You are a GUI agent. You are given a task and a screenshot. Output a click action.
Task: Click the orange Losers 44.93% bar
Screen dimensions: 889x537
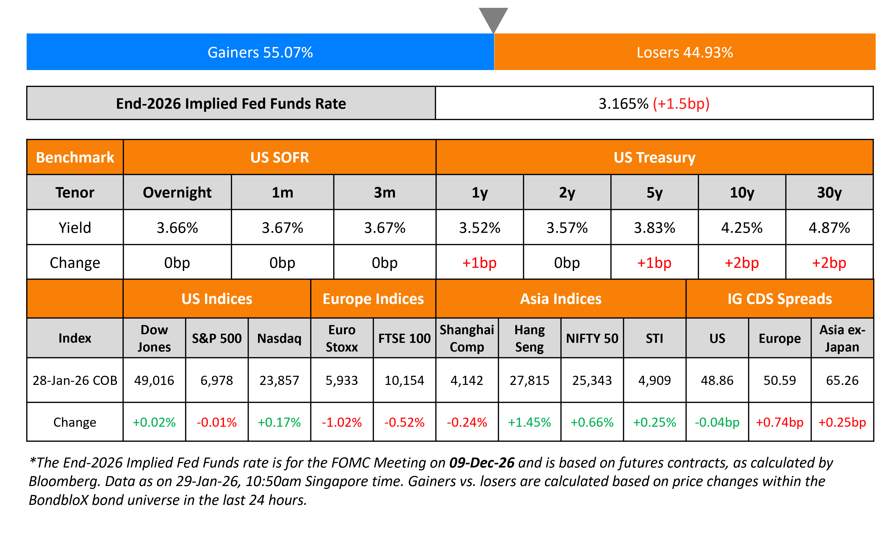tap(685, 52)
